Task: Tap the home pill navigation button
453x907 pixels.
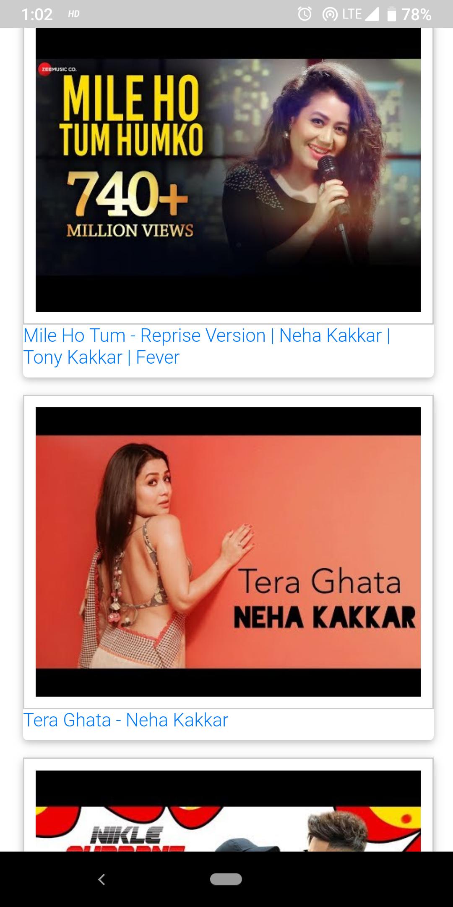Action: pyautogui.click(x=226, y=879)
